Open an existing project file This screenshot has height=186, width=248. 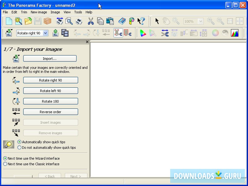pyautogui.click(x=28, y=21)
